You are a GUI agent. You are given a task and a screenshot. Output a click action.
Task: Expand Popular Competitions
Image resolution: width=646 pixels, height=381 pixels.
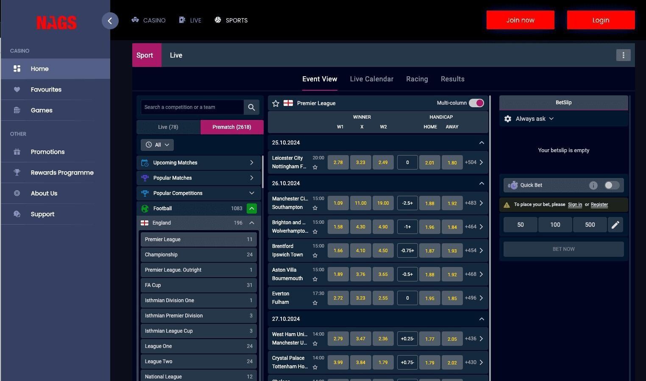tap(199, 193)
